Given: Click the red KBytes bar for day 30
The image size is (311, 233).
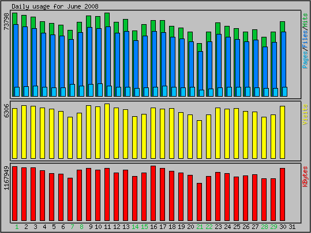Looking at the screenshot, I should pos(283,194).
